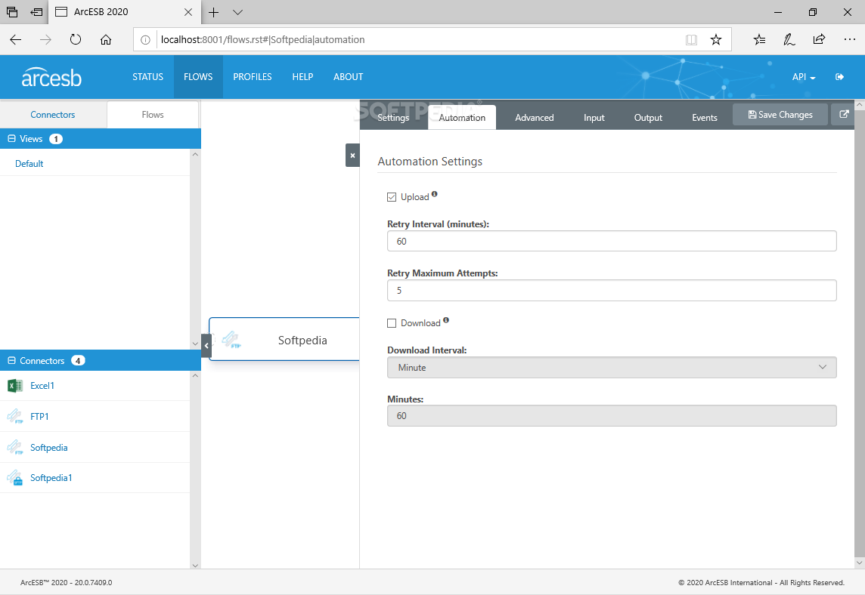Viewport: 865px width, 595px height.
Task: Collapse the Views section
Action: [11, 139]
